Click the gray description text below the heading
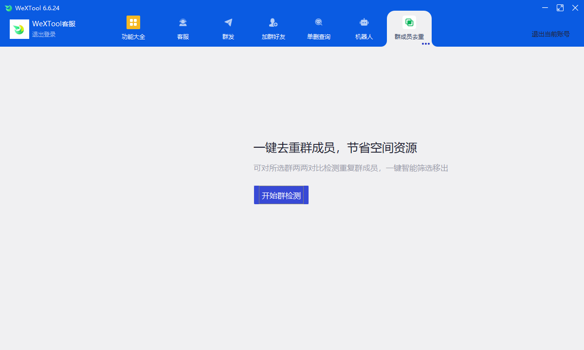The height and width of the screenshot is (350, 584). click(x=350, y=168)
